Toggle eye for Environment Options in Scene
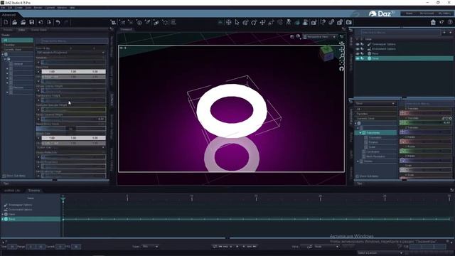 point(358,49)
